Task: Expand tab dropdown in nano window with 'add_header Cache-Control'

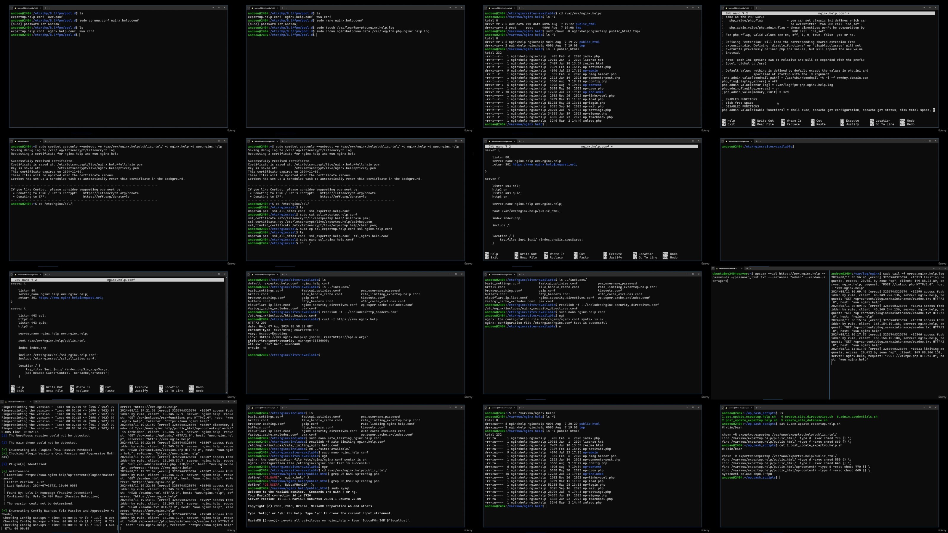Action: (x=49, y=274)
